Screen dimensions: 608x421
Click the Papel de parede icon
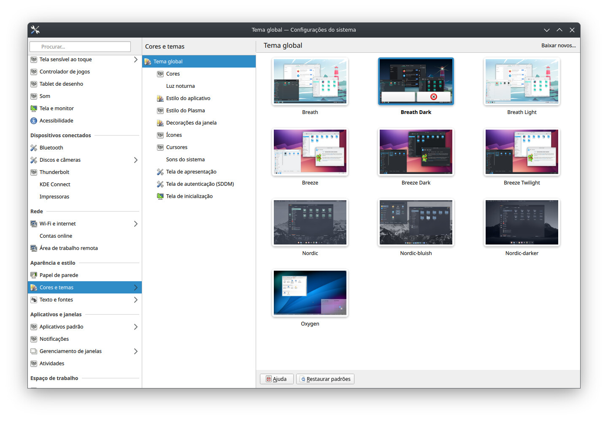(x=34, y=275)
